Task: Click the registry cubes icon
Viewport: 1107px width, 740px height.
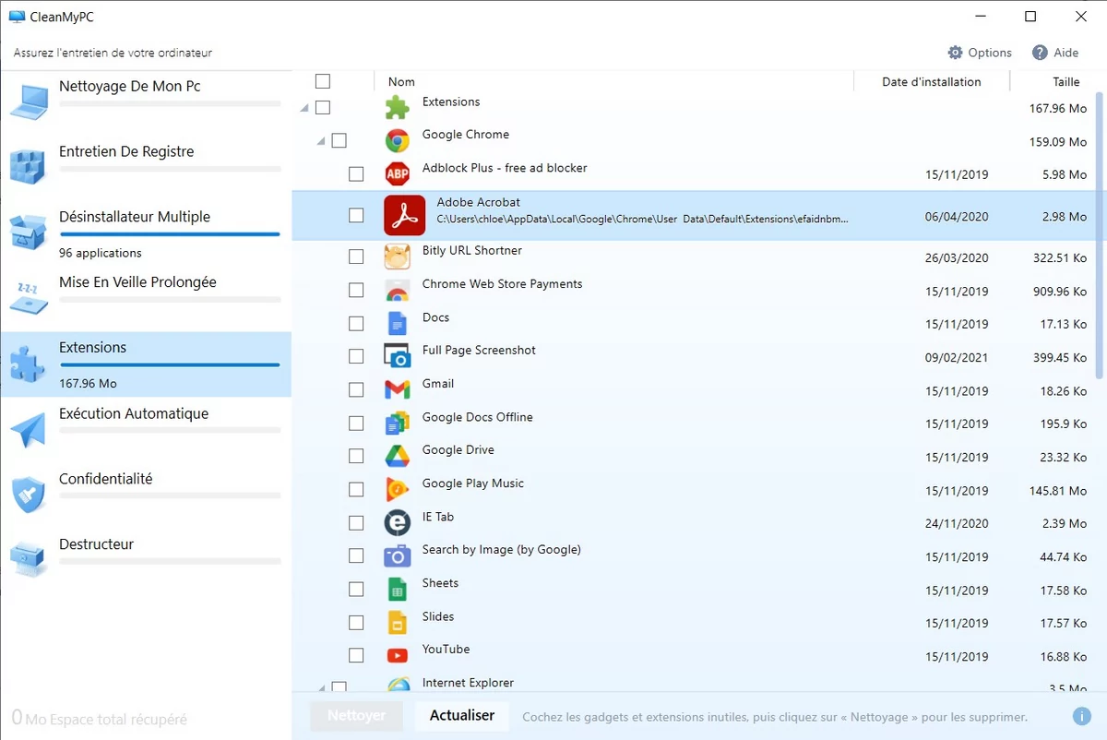Action: point(29,167)
